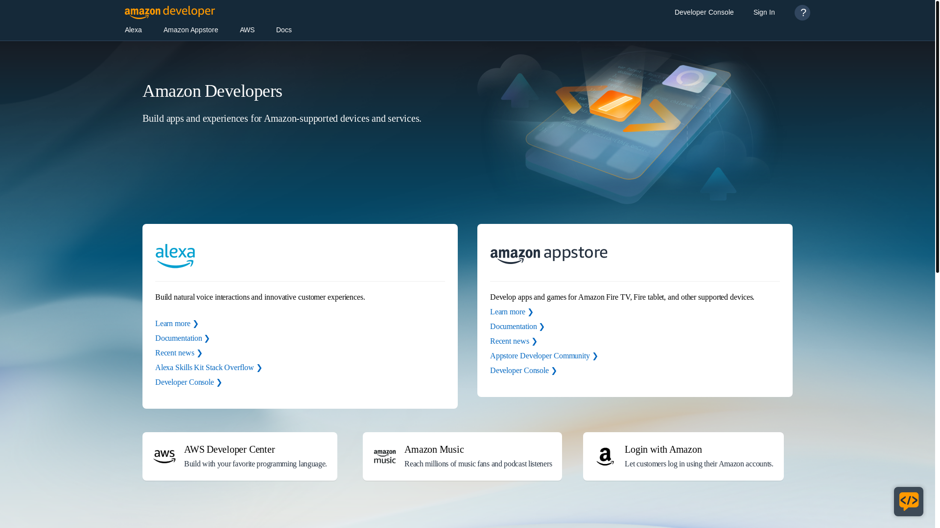The image size is (940, 528).
Task: Click 'Build with your favorite programming language' text
Action: 255,464
